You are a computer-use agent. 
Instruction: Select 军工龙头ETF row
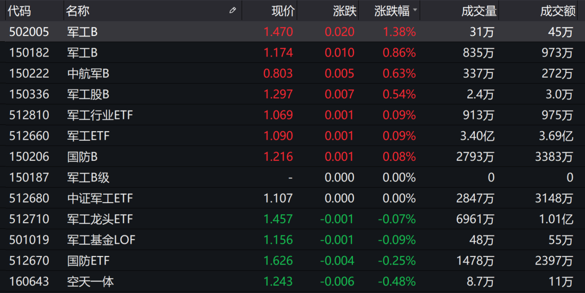coord(100,219)
